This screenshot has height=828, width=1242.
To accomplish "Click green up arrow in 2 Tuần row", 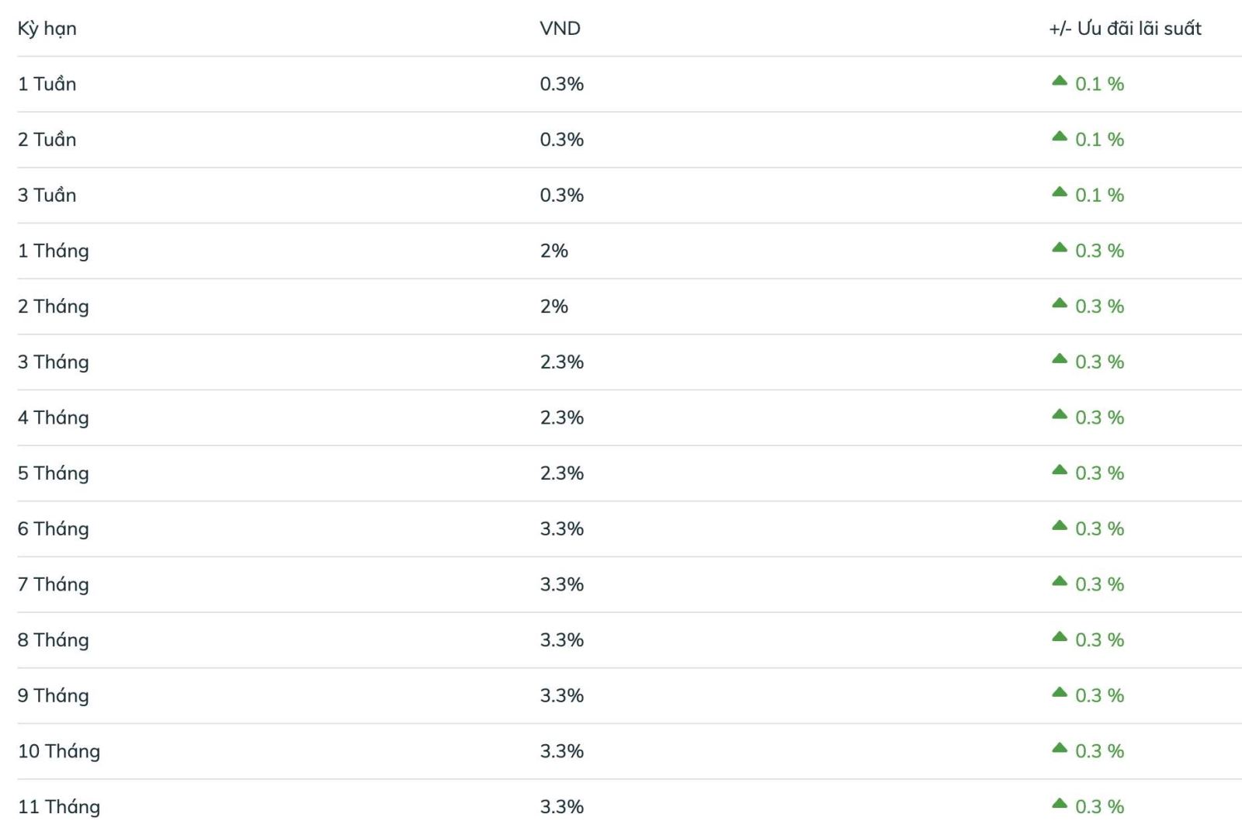I will pyautogui.click(x=1059, y=137).
